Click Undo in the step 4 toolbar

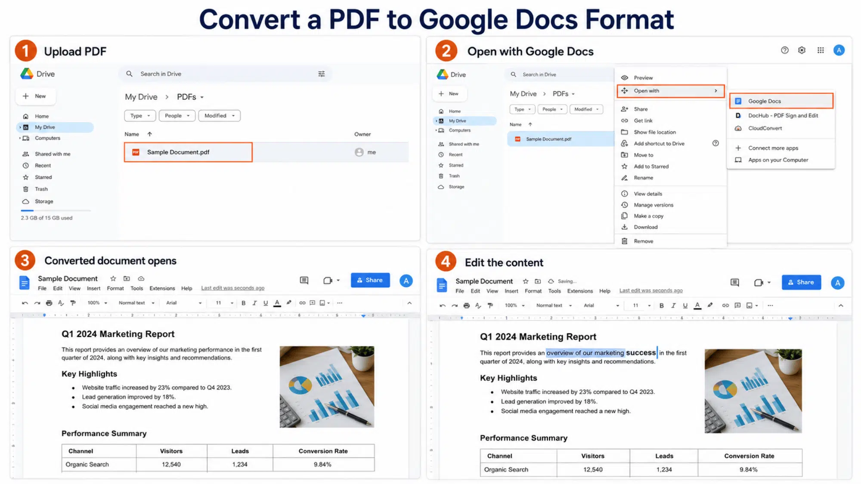point(443,305)
